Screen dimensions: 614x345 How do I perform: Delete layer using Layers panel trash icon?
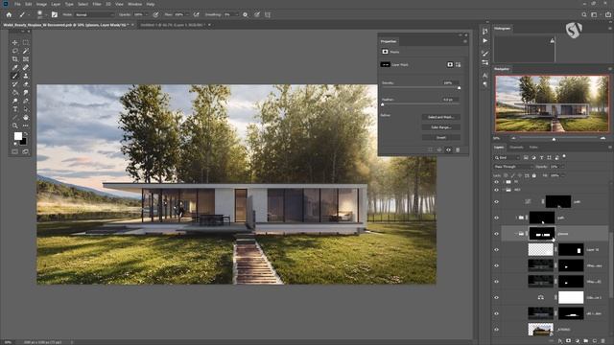click(x=603, y=341)
